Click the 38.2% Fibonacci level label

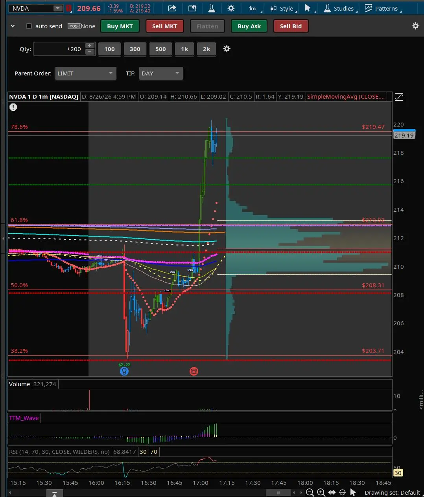point(19,351)
